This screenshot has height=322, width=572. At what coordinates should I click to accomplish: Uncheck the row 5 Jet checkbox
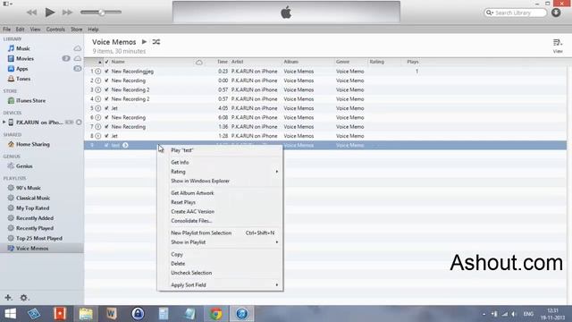(106, 108)
